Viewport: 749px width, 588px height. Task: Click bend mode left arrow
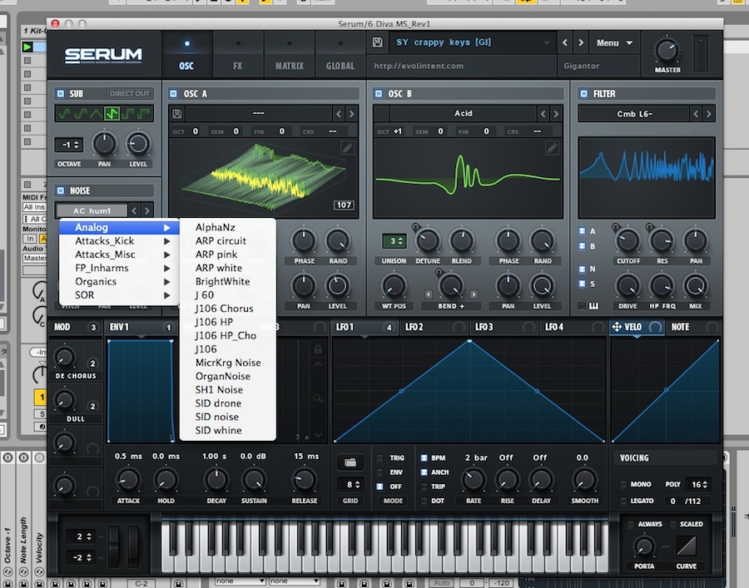click(x=428, y=294)
